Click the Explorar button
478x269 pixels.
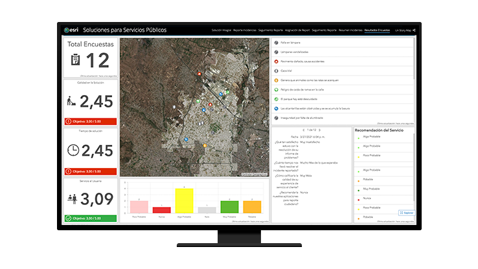pos(407,212)
